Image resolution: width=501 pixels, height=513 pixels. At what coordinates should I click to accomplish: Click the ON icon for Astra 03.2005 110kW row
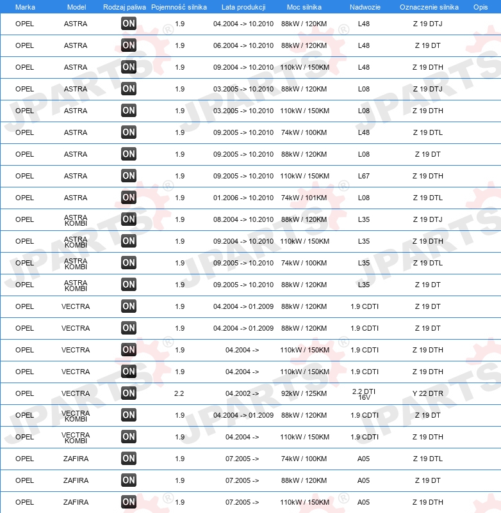tap(128, 111)
